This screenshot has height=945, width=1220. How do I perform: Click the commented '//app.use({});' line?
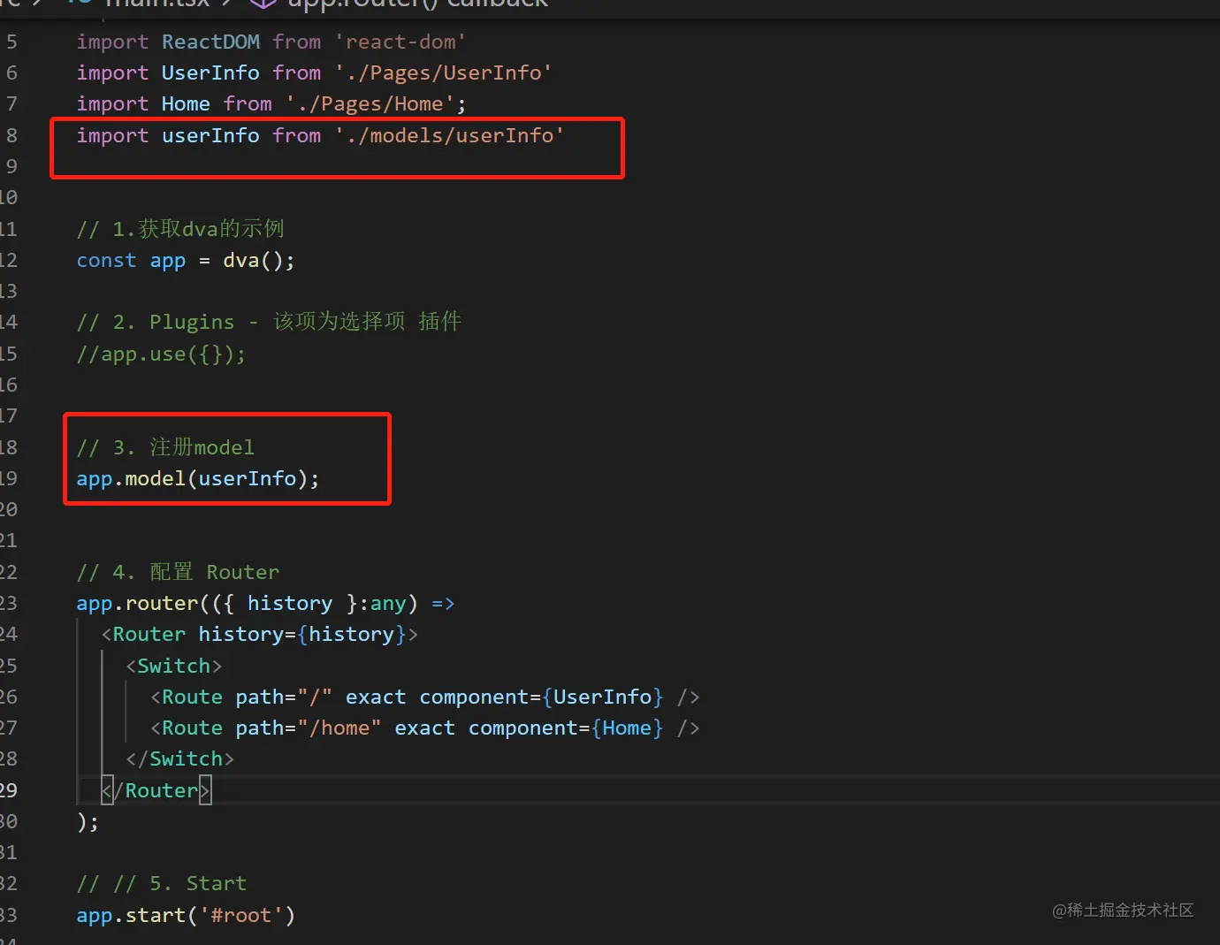(x=161, y=354)
